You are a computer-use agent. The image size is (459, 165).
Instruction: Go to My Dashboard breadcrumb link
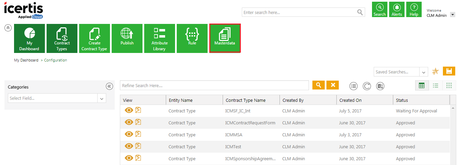coord(26,60)
